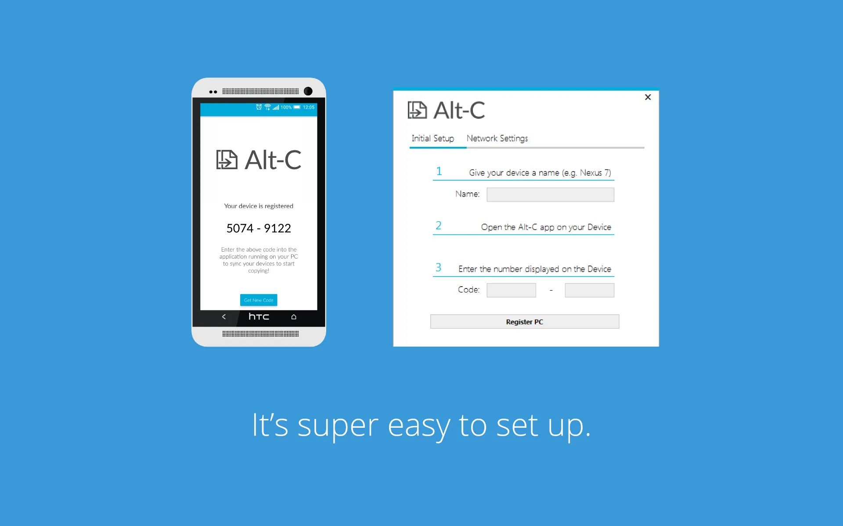Viewport: 843px width, 526px height.
Task: Click the Register PC button
Action: pyautogui.click(x=524, y=321)
